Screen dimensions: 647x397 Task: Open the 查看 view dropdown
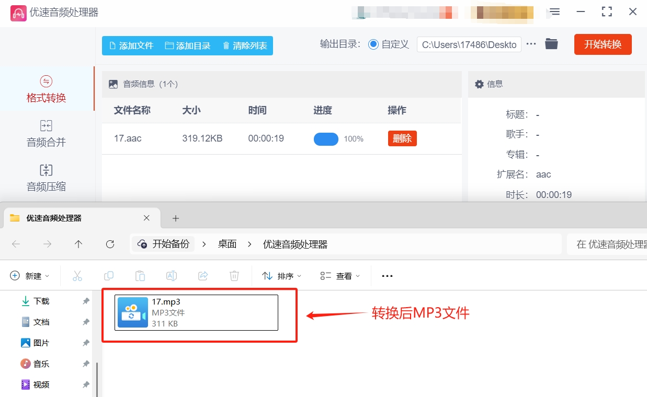[x=340, y=276]
